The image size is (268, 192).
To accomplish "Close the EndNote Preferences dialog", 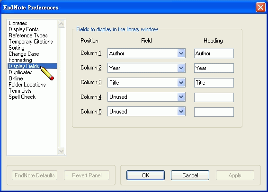I will click(x=260, y=8).
